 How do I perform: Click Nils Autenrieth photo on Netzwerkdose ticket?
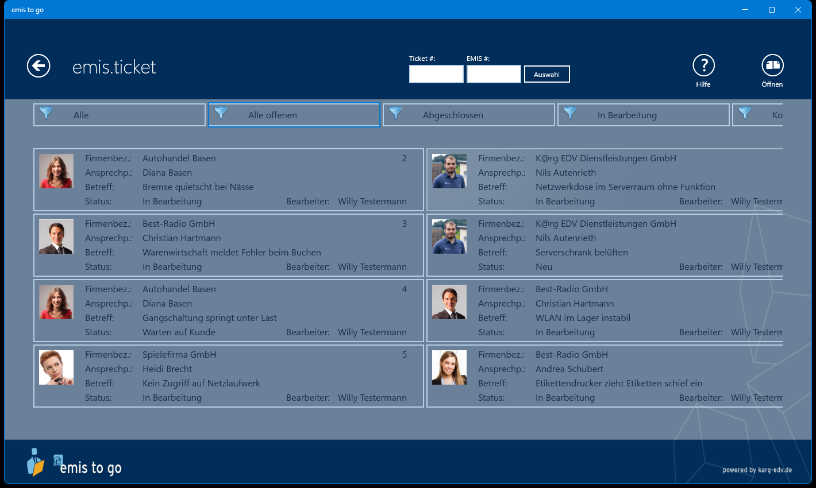click(x=449, y=171)
